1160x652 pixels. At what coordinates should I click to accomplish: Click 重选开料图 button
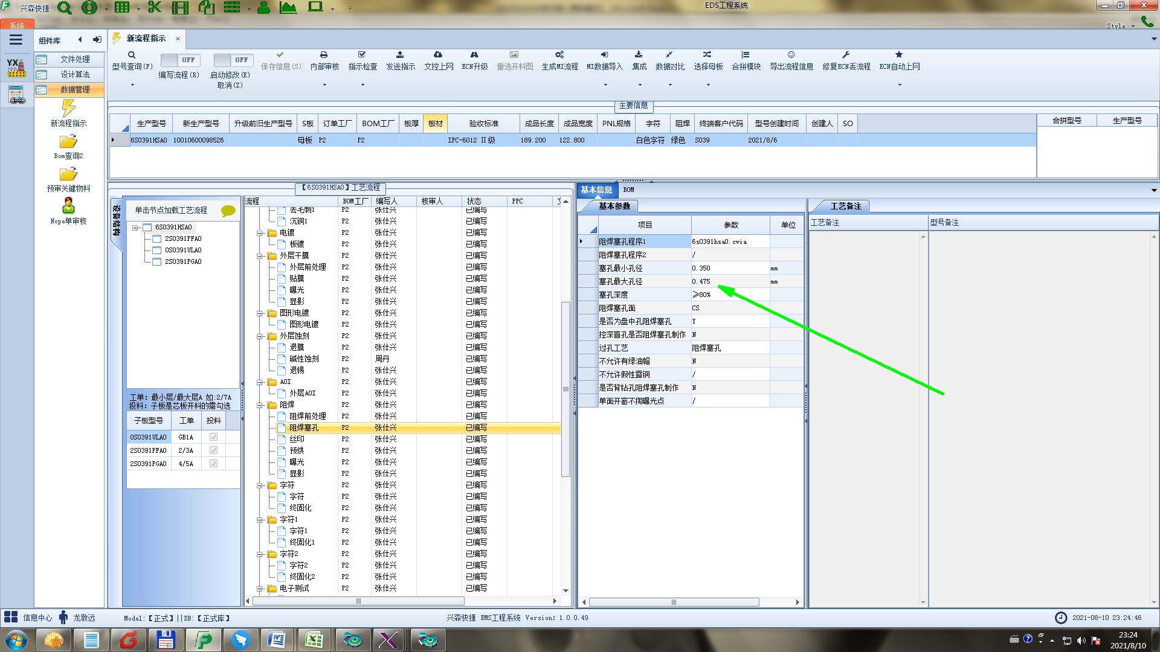(x=515, y=60)
